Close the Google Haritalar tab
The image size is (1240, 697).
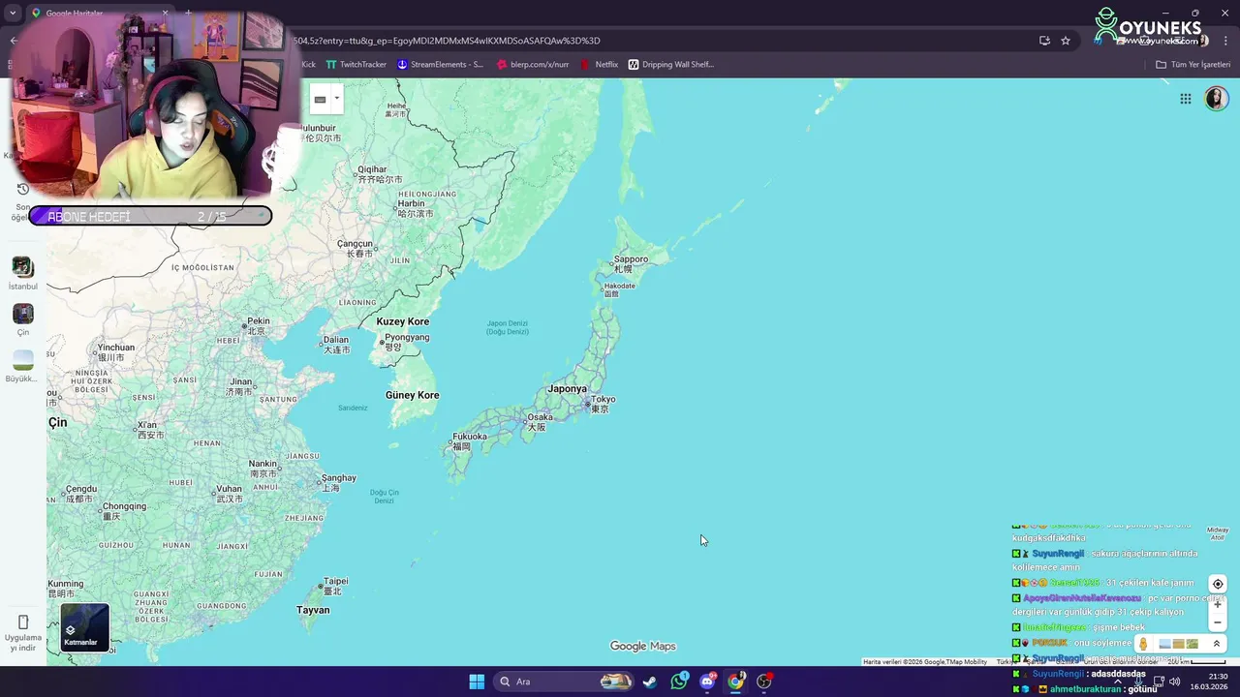coord(165,14)
